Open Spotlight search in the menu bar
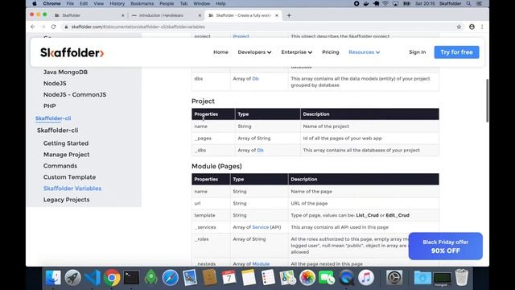This screenshot has width=515, height=290. click(468, 3)
